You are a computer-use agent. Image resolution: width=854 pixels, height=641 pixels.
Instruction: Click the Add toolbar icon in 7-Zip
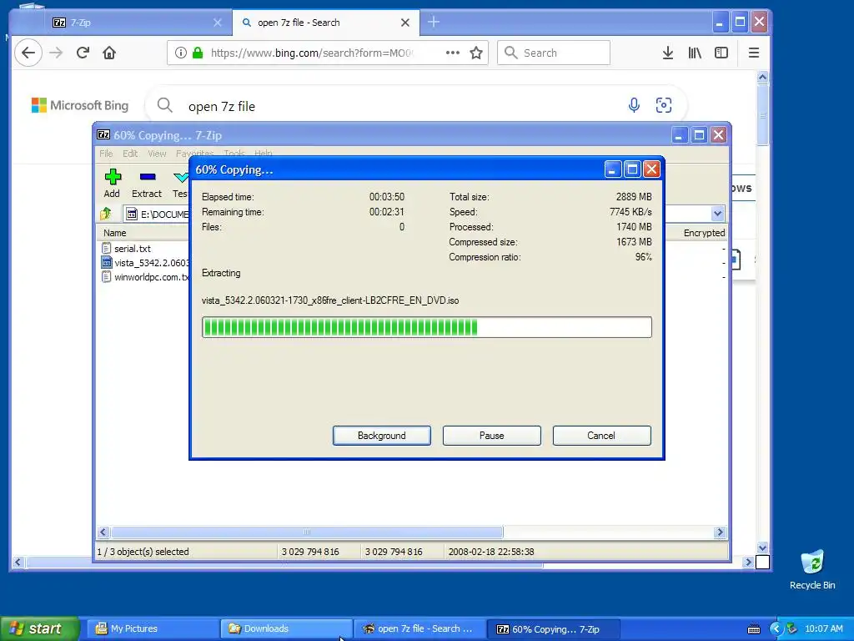tap(113, 177)
